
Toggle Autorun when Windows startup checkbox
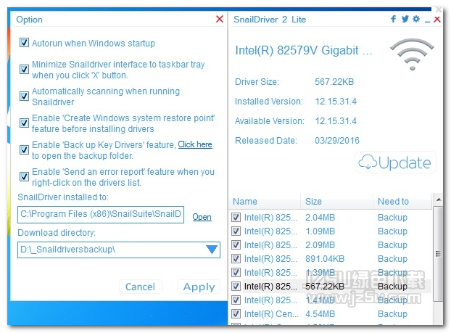pos(24,43)
